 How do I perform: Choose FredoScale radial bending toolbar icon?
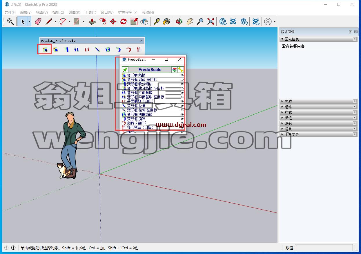tap(139, 50)
